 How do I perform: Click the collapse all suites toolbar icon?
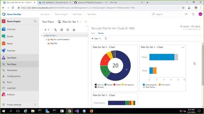click(x=68, y=30)
